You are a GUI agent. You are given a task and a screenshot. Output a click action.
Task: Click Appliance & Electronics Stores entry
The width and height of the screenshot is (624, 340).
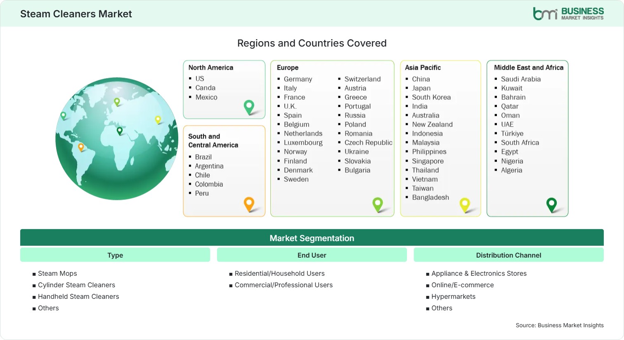coord(479,273)
